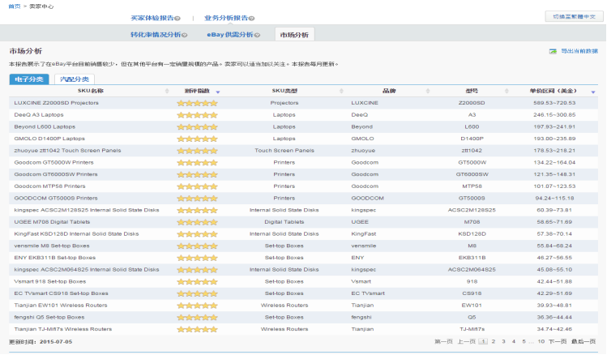
Task: Click LUXCINE Z2000SD Projectors SKU name
Action: point(57,103)
